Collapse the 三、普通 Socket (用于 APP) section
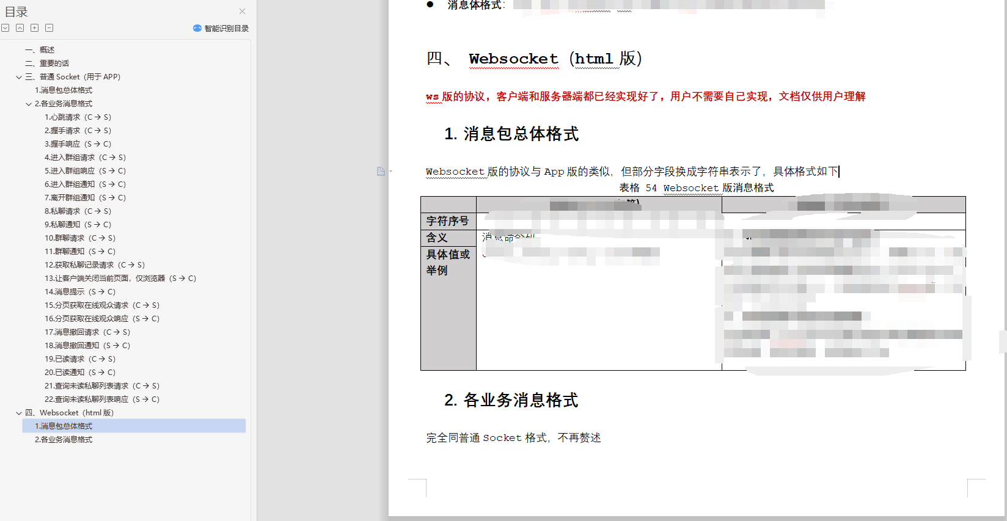This screenshot has height=521, width=1007. (x=19, y=78)
